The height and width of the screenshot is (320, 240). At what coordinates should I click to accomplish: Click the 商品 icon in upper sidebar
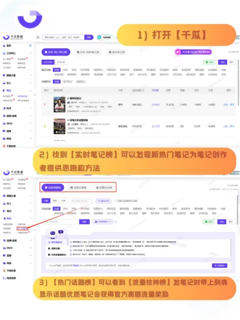[x=4, y=139]
